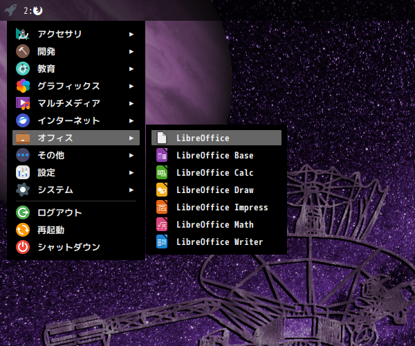Expand the グラフィックス submenu arrow
Image resolution: width=415 pixels, height=346 pixels.
[x=131, y=86]
